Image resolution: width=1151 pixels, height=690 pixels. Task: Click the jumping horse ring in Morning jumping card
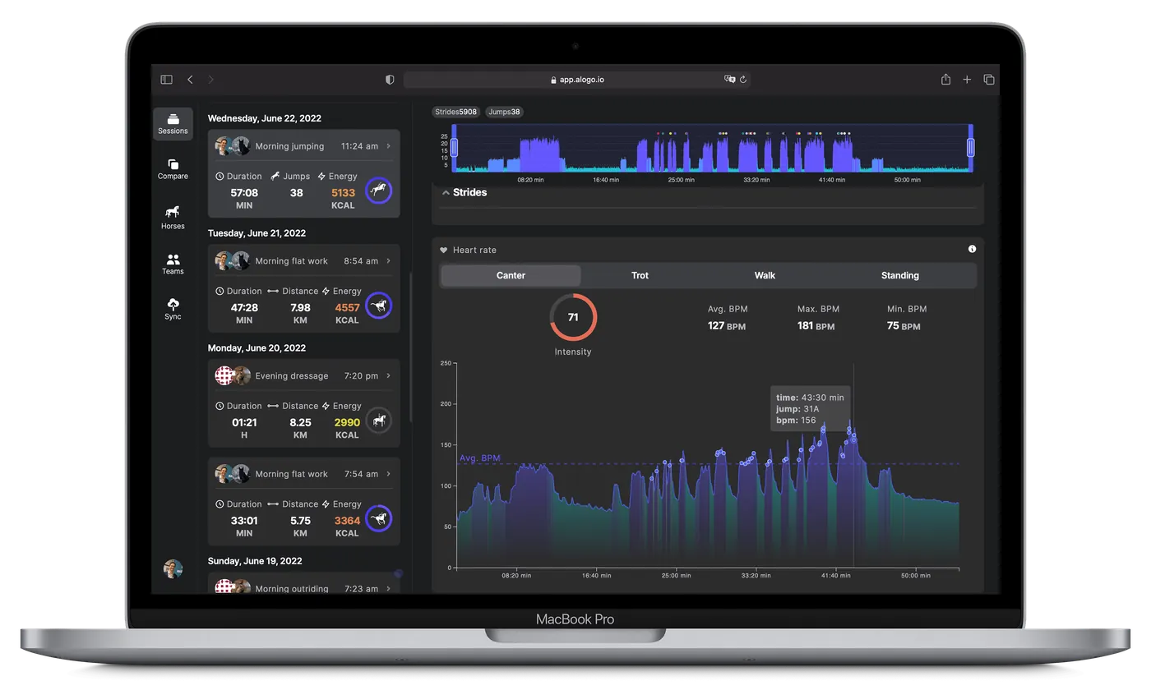(378, 191)
